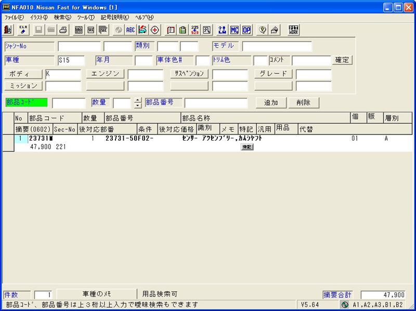Click the サスペンション button
The image size is (416, 311).
189,74
